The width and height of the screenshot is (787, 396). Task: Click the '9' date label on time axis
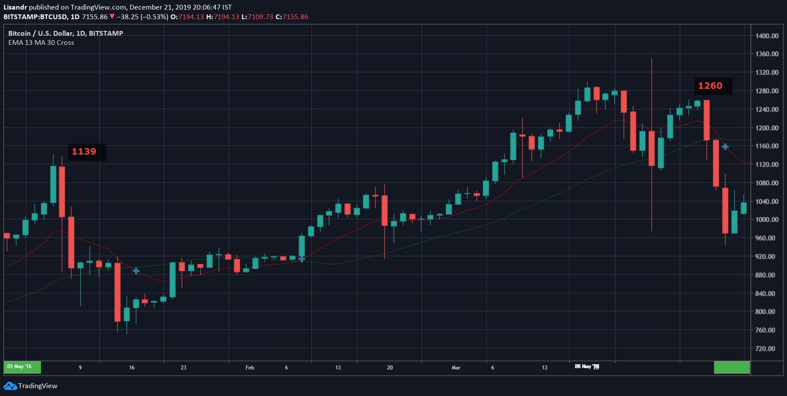[80, 368]
